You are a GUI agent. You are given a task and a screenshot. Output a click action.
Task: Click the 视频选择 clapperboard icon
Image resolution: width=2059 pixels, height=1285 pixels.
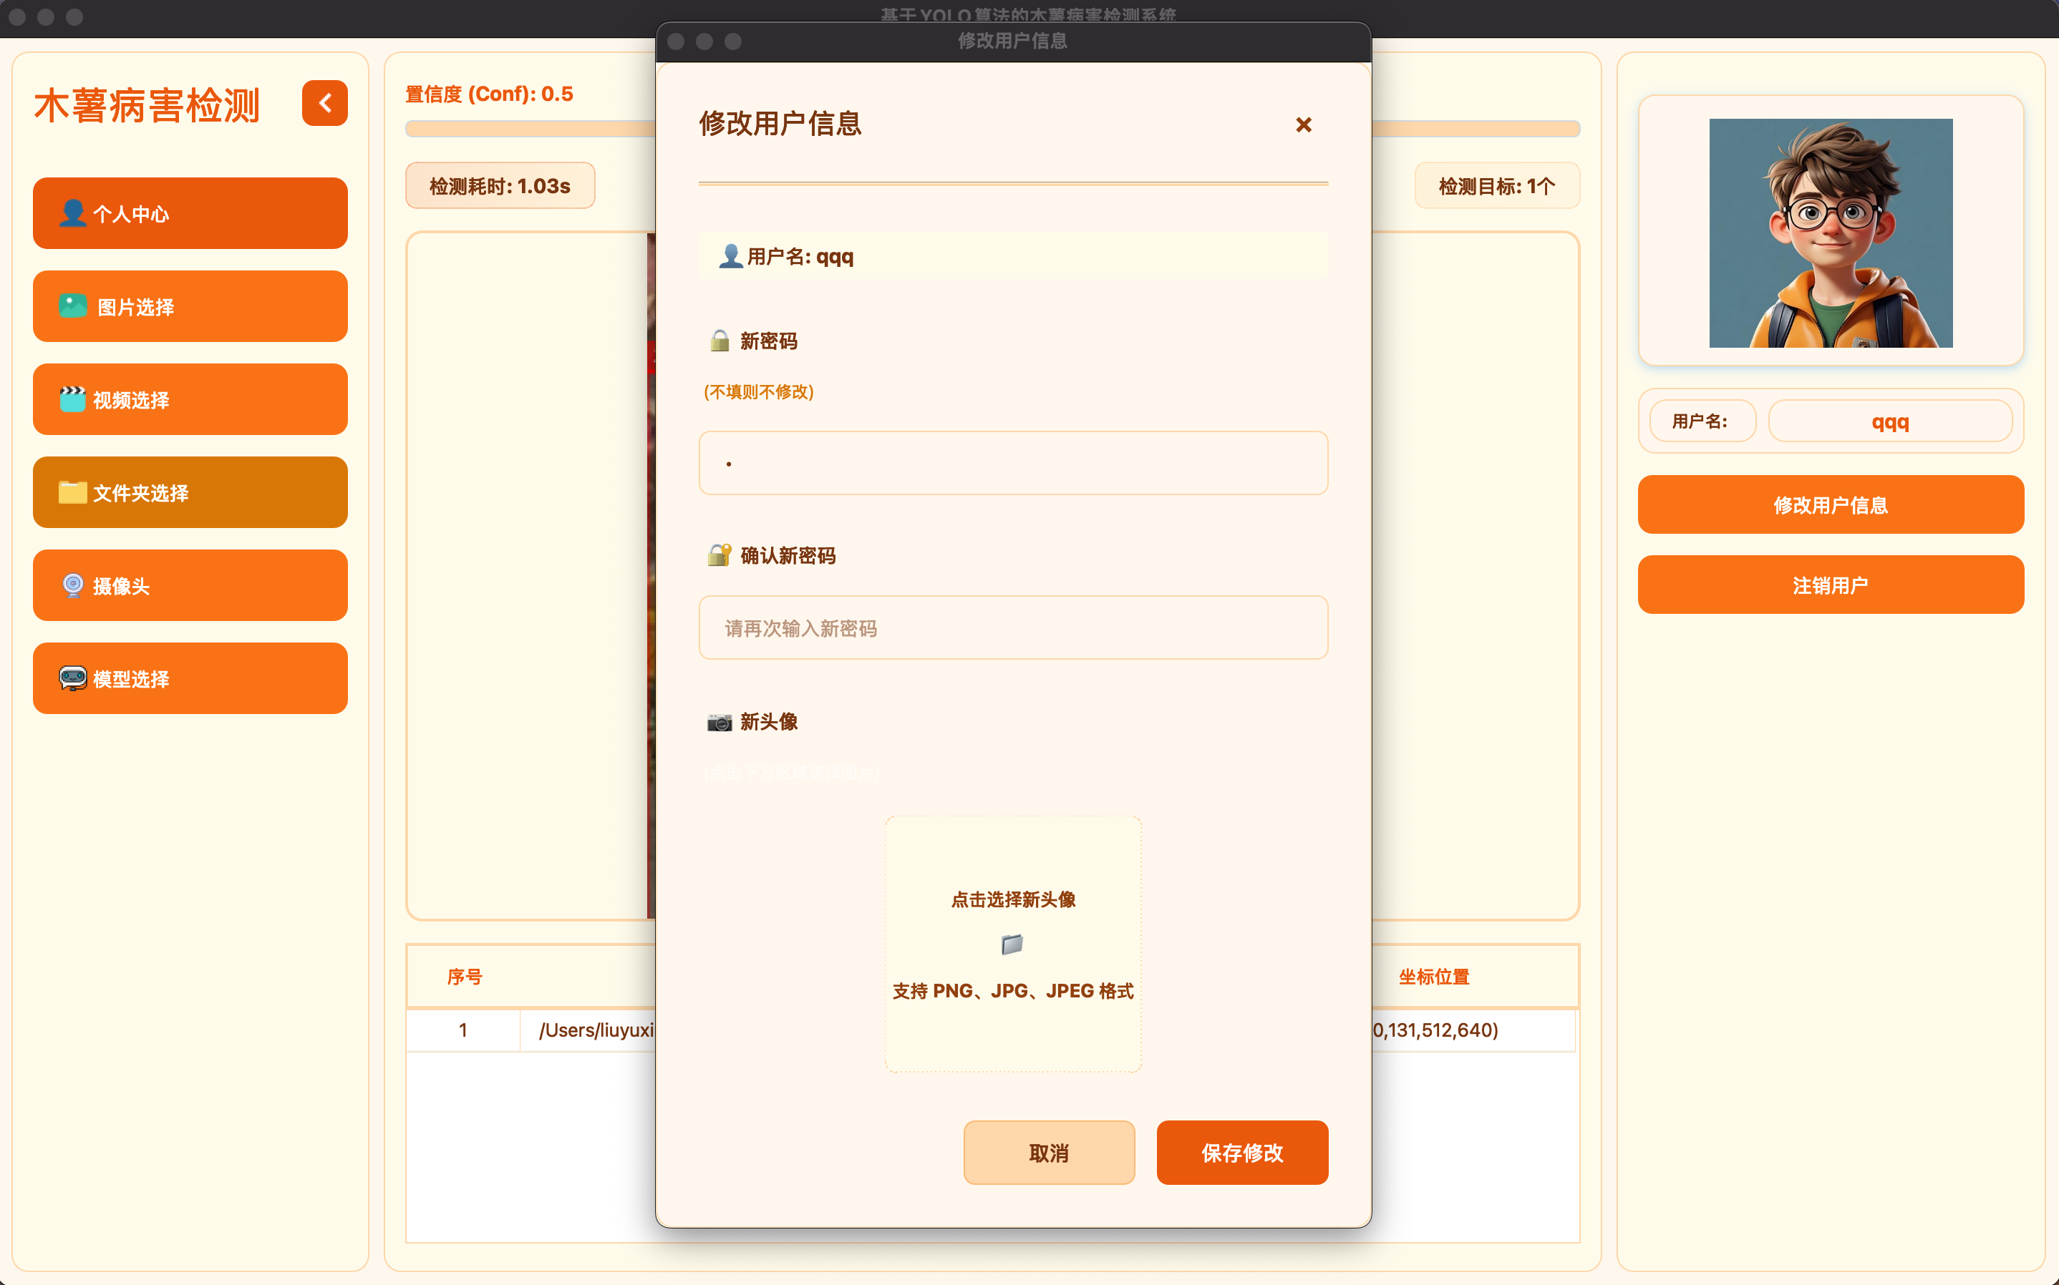[72, 399]
